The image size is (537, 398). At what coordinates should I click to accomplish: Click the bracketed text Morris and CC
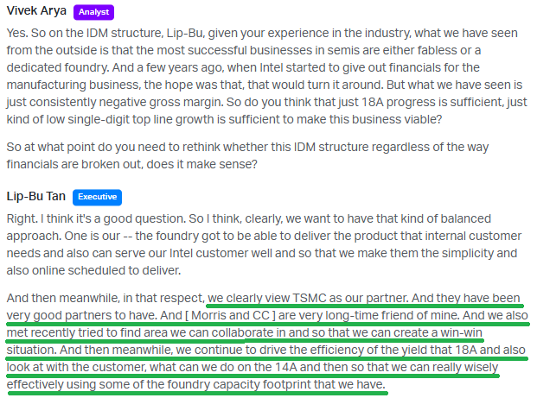tap(230, 316)
